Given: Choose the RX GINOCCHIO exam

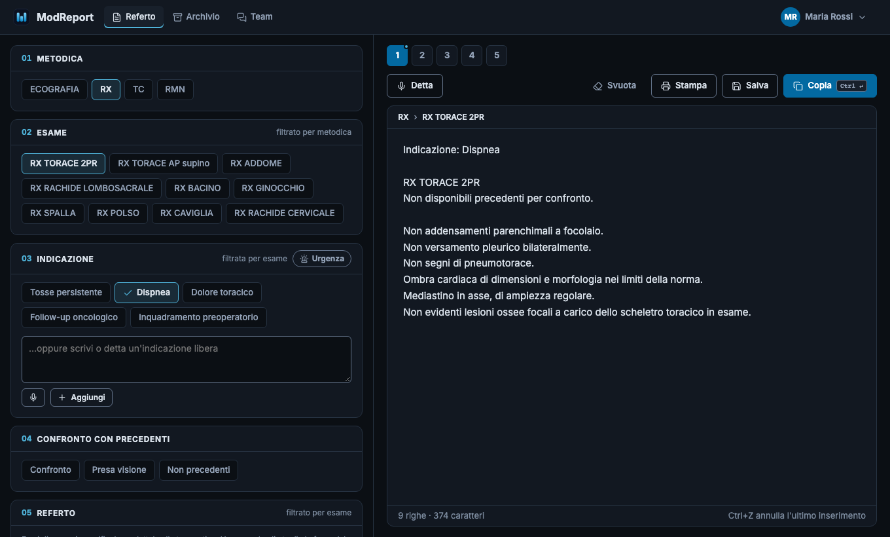Looking at the screenshot, I should (x=274, y=189).
